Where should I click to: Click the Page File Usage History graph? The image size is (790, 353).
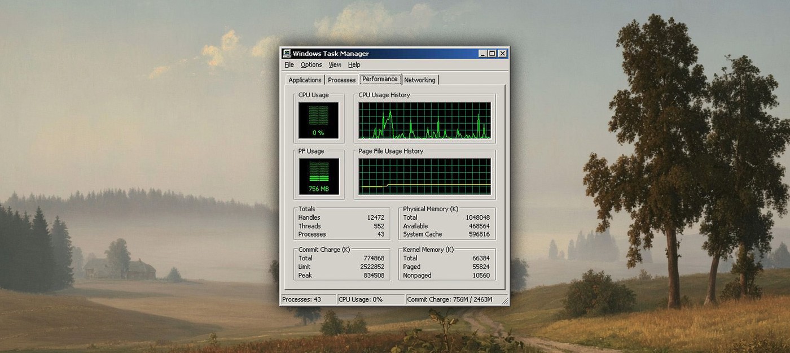(424, 176)
